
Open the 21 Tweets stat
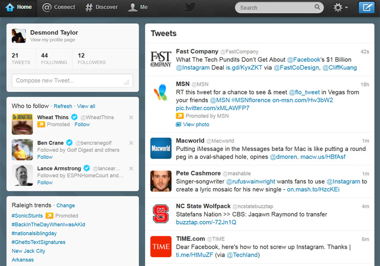coord(21,59)
